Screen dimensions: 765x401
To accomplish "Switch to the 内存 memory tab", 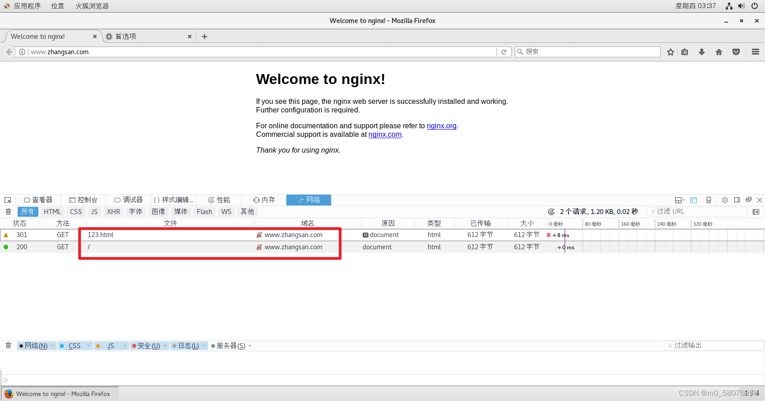I will 264,200.
